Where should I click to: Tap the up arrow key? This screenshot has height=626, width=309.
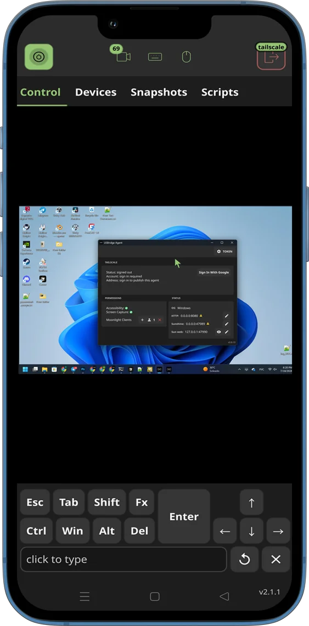(x=251, y=502)
